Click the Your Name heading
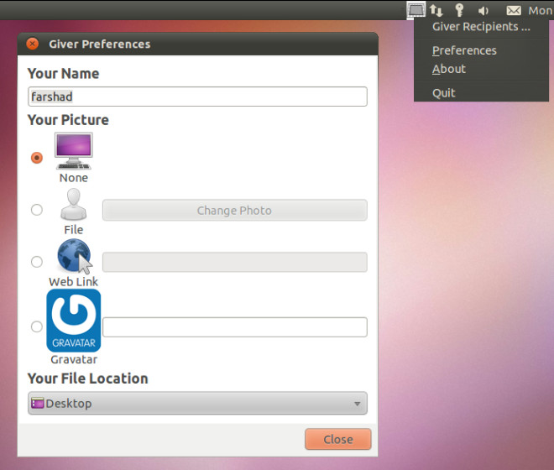The height and width of the screenshot is (470, 554). pos(64,74)
